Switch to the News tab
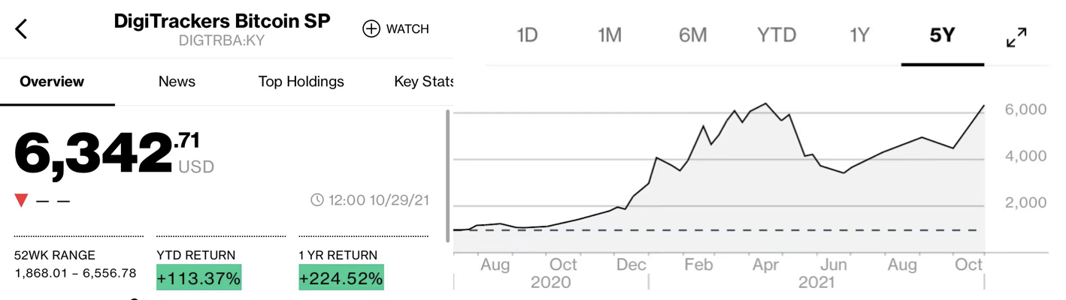This screenshot has width=1066, height=300. coord(177,82)
